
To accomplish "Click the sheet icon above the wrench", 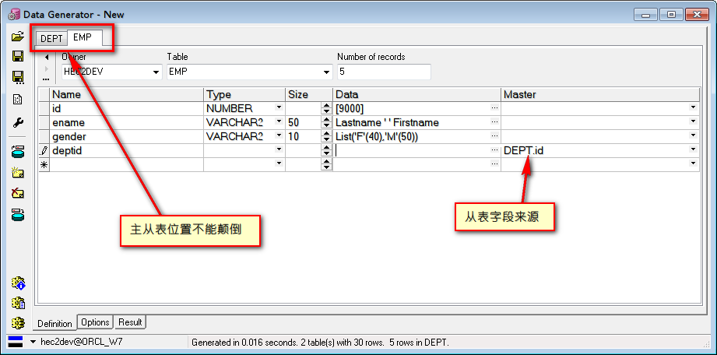I will point(17,100).
